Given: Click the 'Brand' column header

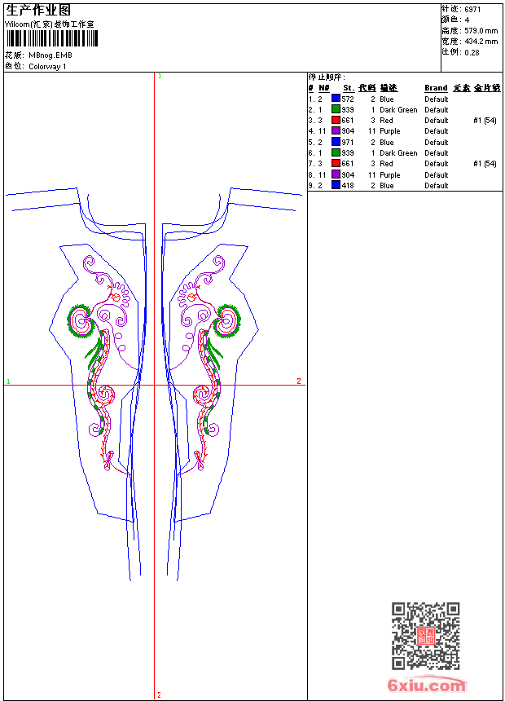Looking at the screenshot, I should tap(436, 88).
